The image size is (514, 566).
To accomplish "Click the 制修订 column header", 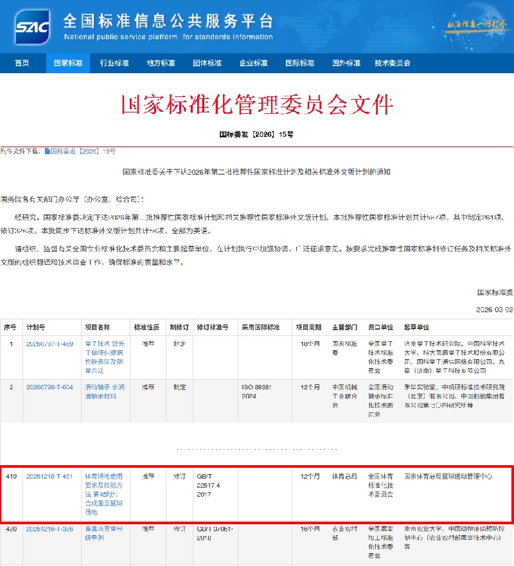I will tap(179, 328).
